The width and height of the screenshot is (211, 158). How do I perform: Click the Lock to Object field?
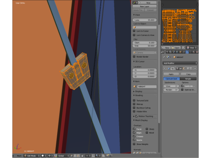145,27
